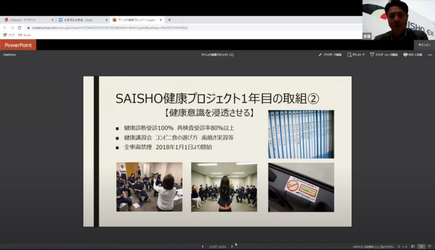Click the seminar photo with long-haired instructor
This screenshot has width=435, height=250.
click(x=224, y=187)
